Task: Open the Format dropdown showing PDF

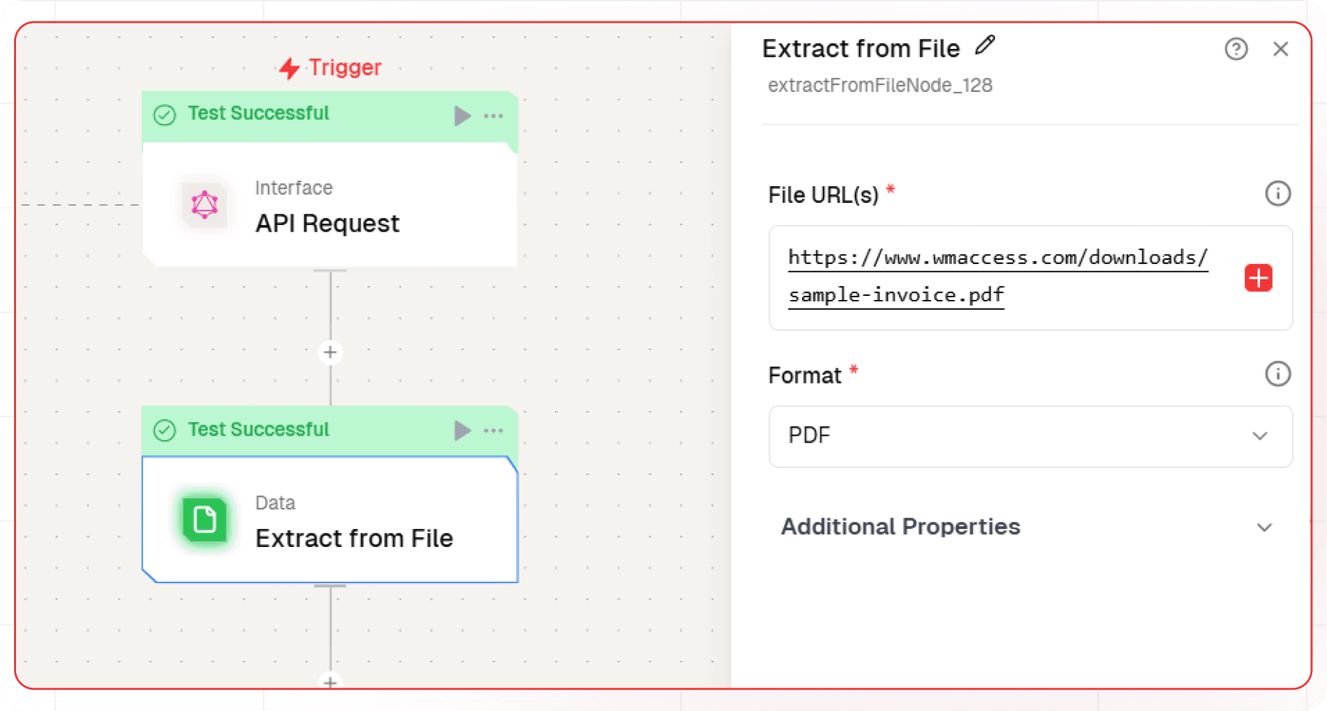Action: click(1030, 436)
